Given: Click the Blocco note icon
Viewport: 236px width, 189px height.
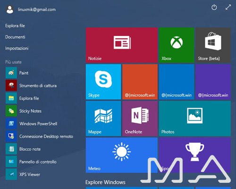Looking at the screenshot, I should pyautogui.click(x=11, y=149).
